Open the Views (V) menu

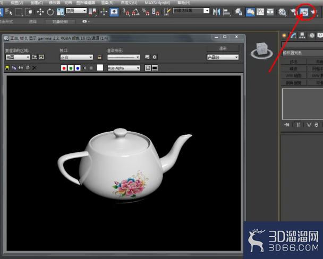click(17, 3)
